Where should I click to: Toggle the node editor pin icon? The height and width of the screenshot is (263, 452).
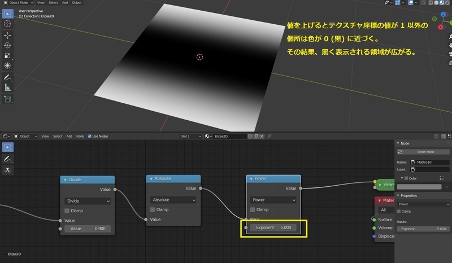(x=270, y=136)
